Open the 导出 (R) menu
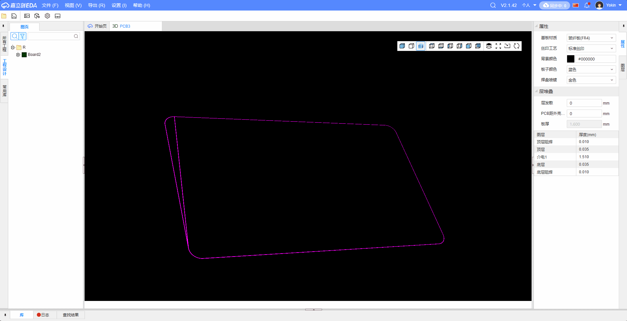This screenshot has height=321, width=627. [96, 5]
